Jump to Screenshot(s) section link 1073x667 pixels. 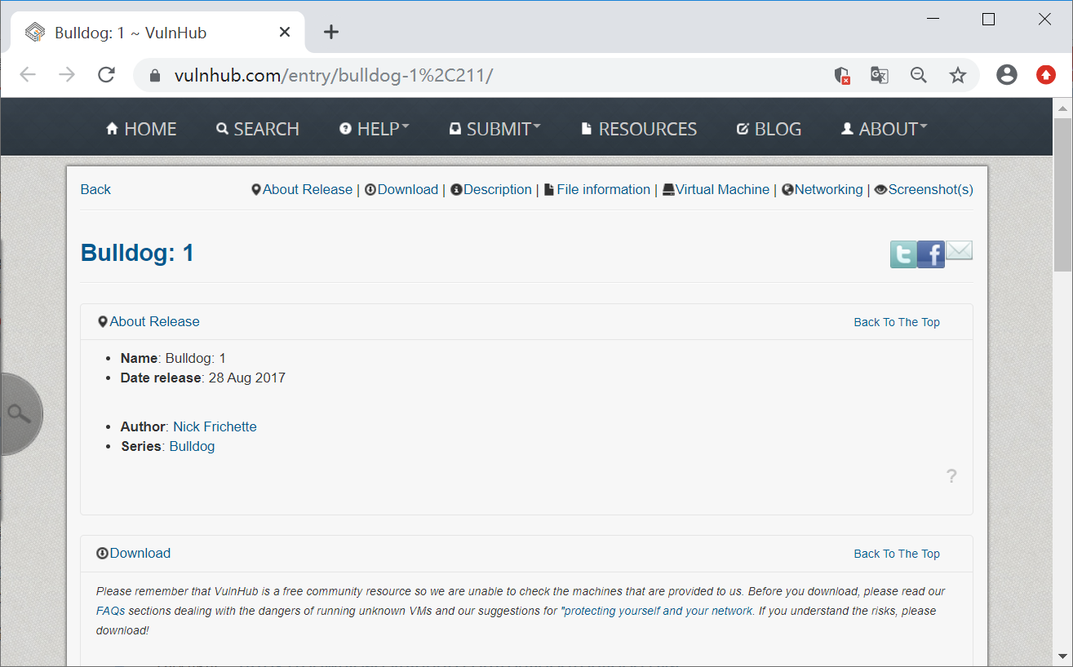[924, 189]
